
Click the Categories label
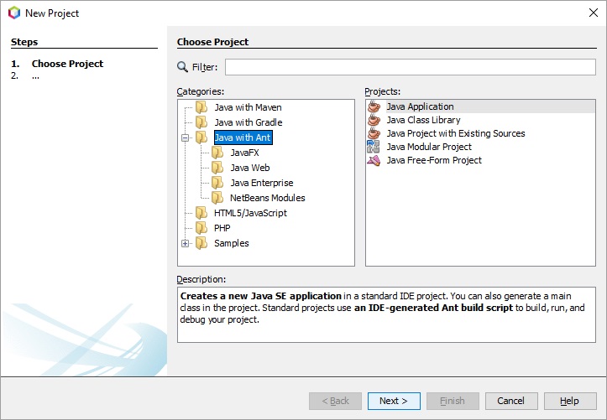coord(200,91)
